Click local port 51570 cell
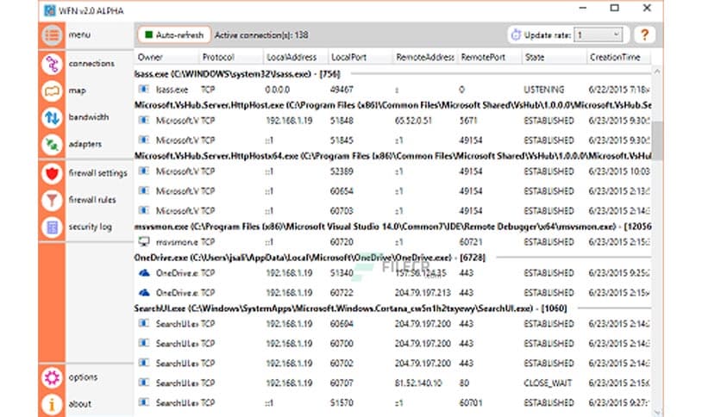 click(342, 402)
